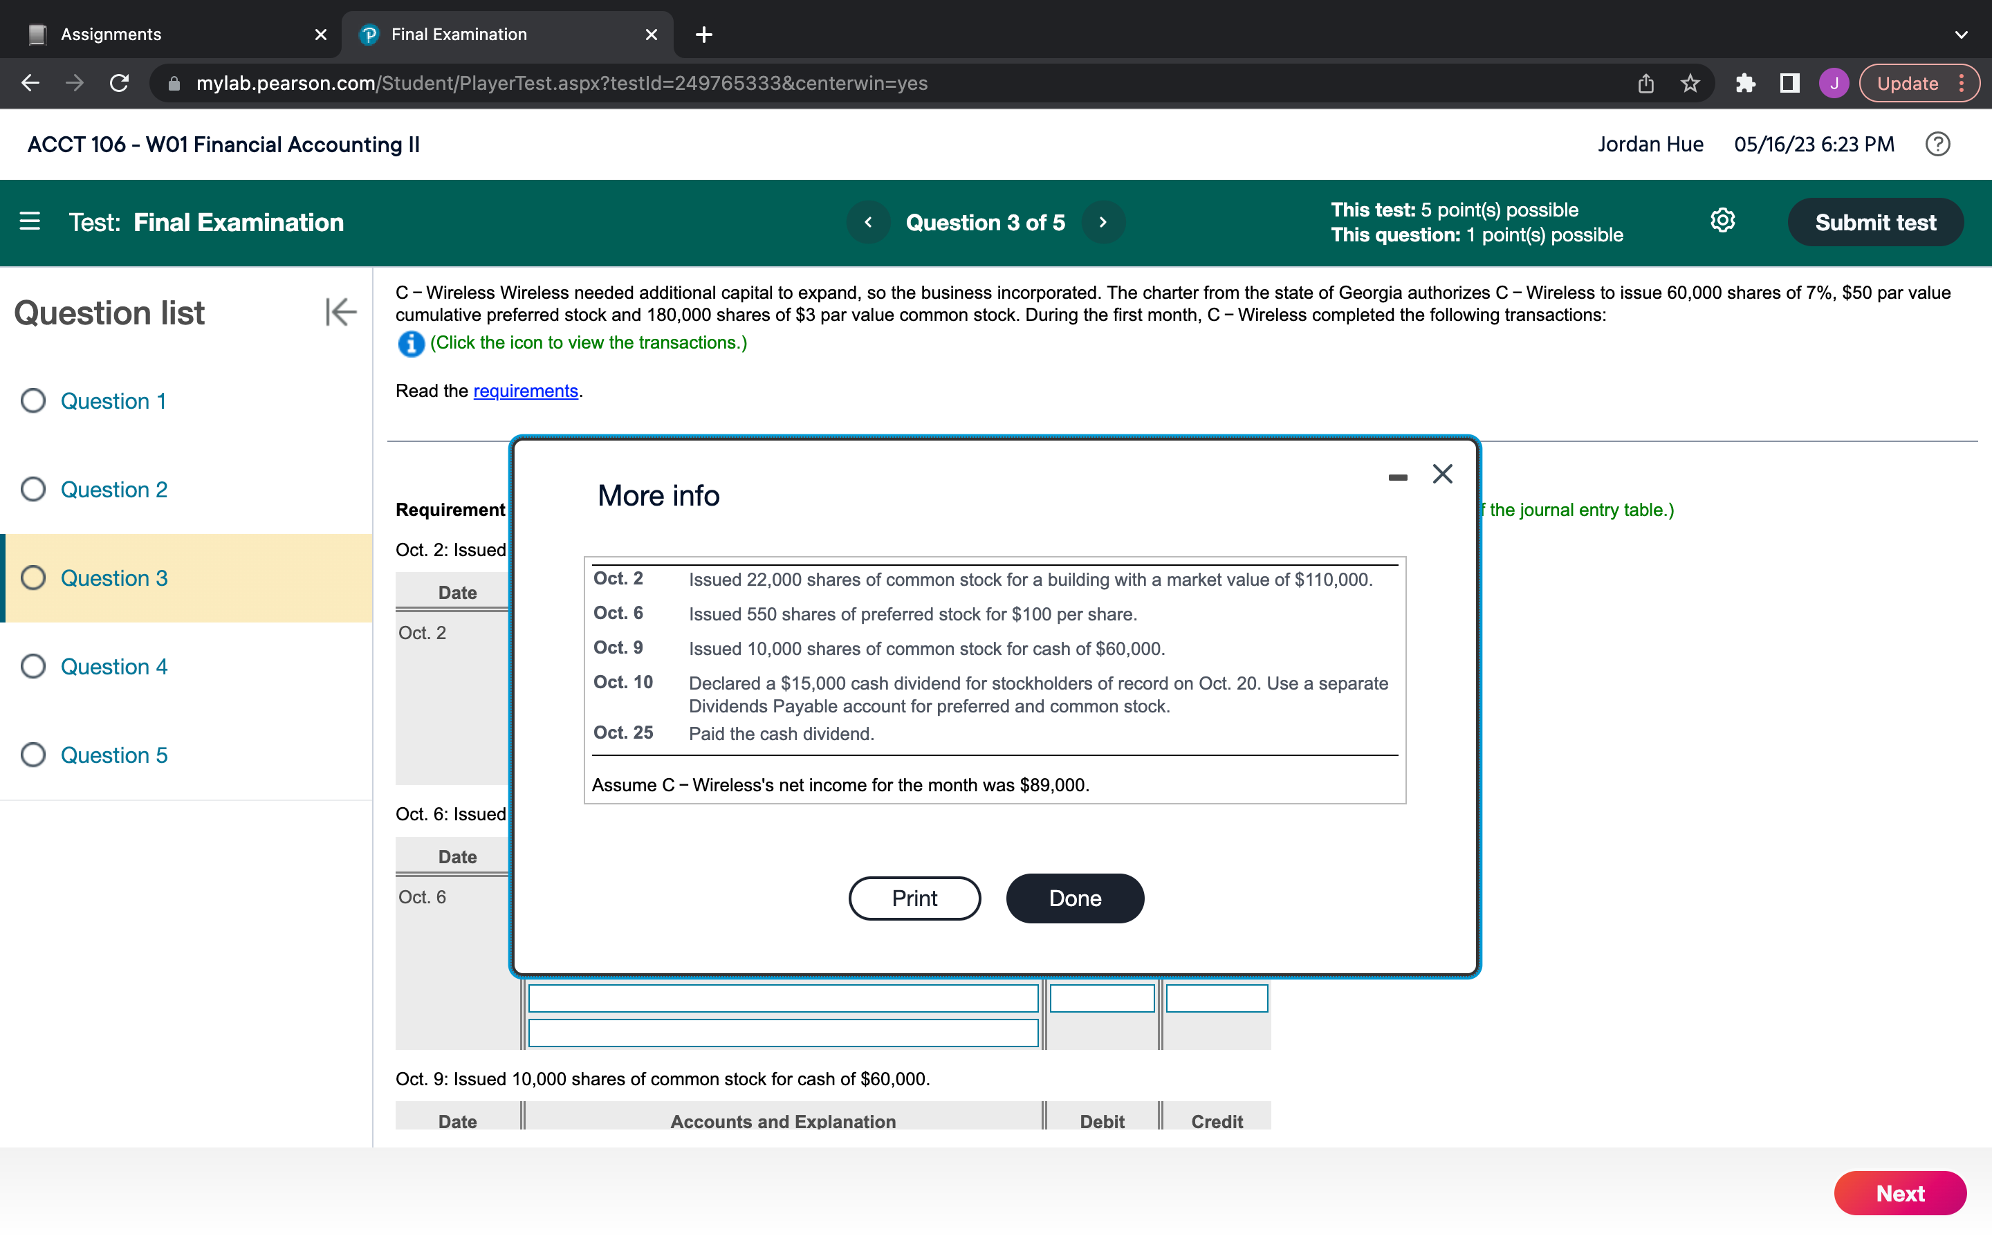Screen dimensions: 1992x1245
Task: Click the Done button in dialog
Action: pos(1074,898)
